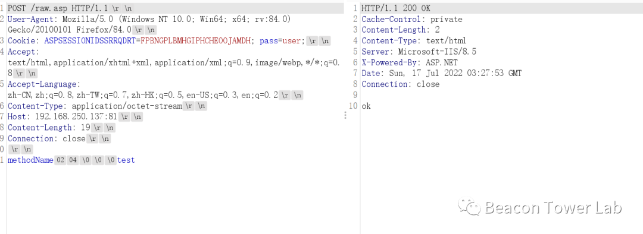643x234 pixels.
Task: Click the 'Cache-Control: private' response header
Action: (412, 19)
